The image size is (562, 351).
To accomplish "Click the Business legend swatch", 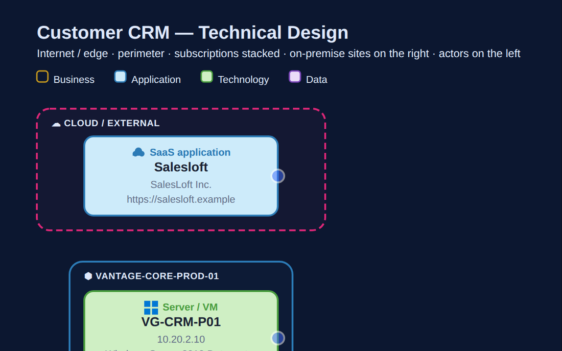I will coord(42,77).
